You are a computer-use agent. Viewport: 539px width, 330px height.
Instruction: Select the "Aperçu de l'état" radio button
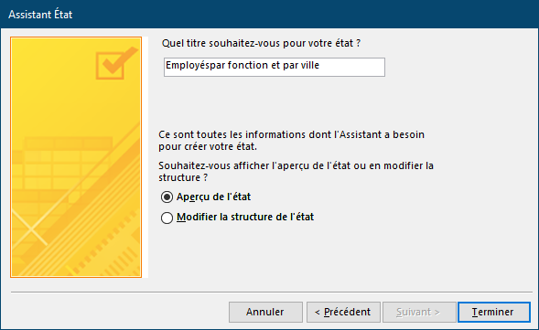[167, 197]
